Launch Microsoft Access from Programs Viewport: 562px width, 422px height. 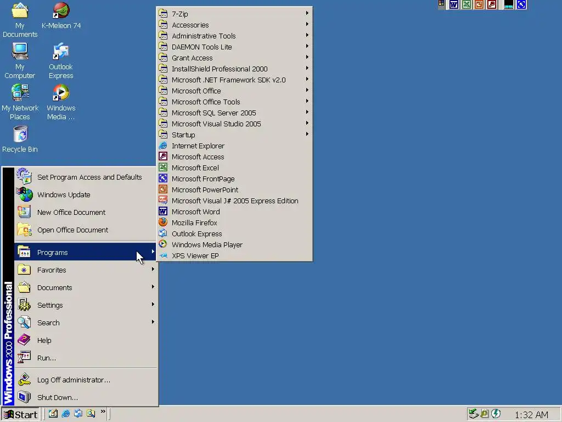(234, 157)
